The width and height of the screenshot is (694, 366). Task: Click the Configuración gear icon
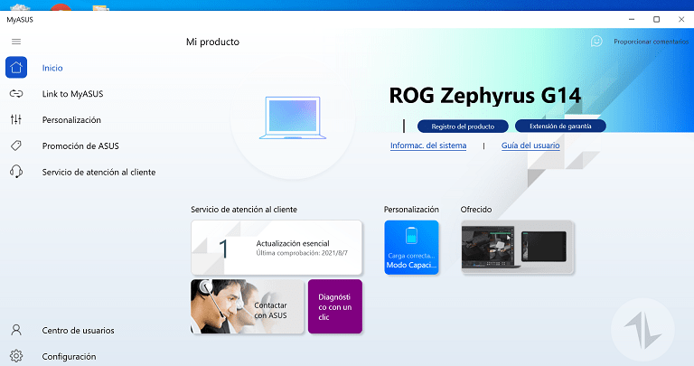pyautogui.click(x=16, y=356)
